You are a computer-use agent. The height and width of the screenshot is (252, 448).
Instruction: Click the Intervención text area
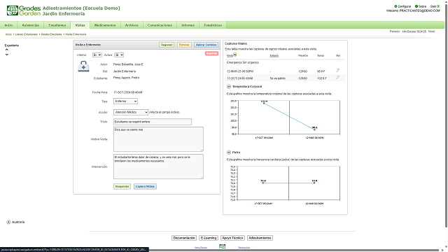(x=158, y=167)
